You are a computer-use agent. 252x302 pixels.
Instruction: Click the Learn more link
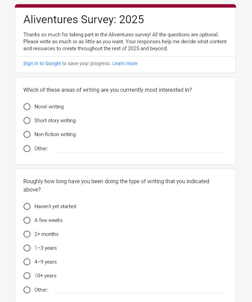tap(125, 63)
